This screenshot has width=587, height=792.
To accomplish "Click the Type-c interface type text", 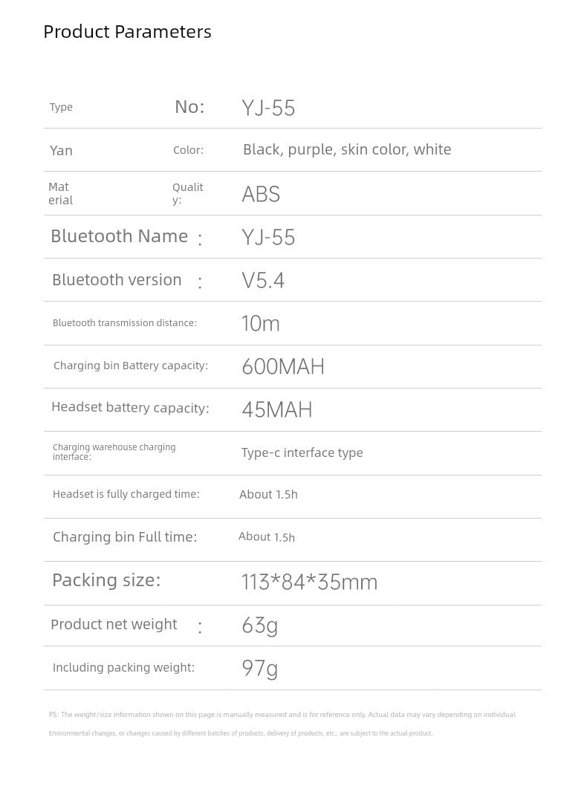I will click(302, 453).
